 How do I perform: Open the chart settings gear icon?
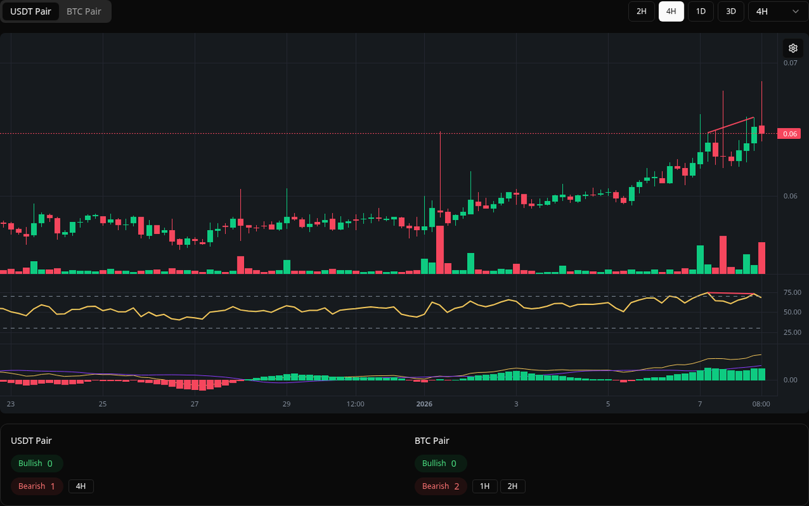pos(793,48)
